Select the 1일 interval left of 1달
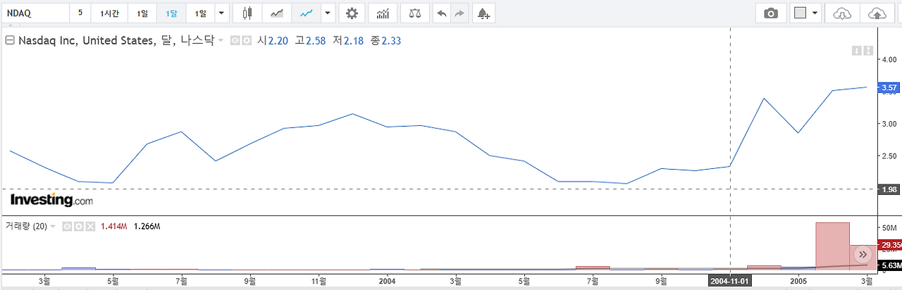 pos(143,13)
